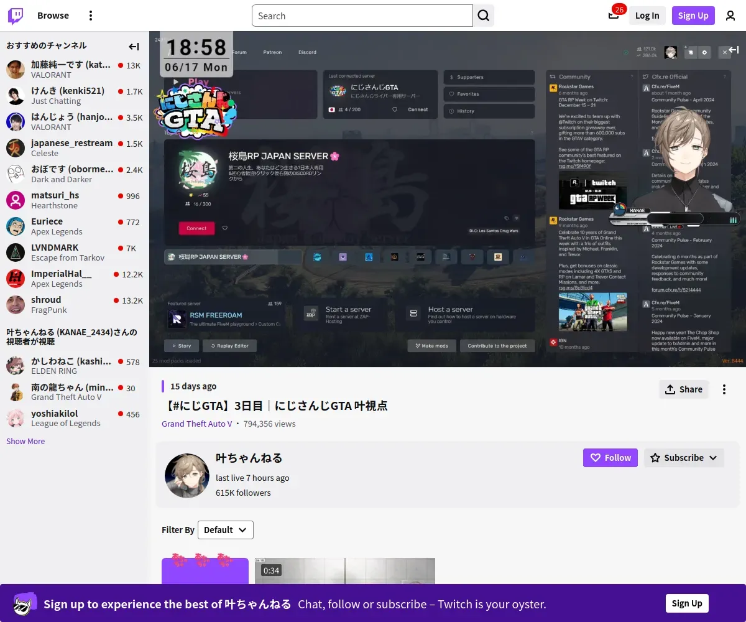This screenshot has width=746, height=622.
Task: Click the 615K followers text
Action: [x=243, y=493]
